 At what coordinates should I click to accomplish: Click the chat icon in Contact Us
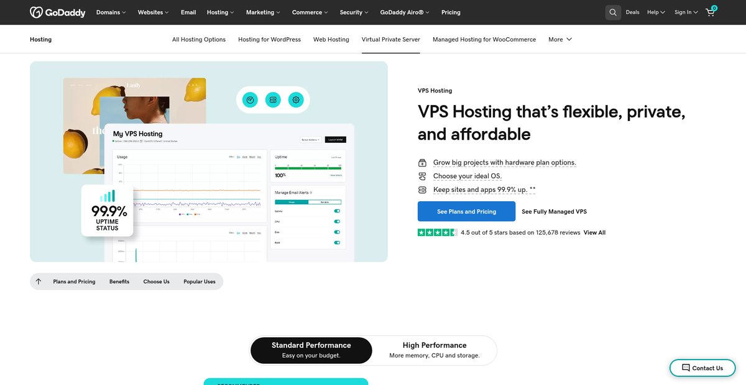pos(686,368)
